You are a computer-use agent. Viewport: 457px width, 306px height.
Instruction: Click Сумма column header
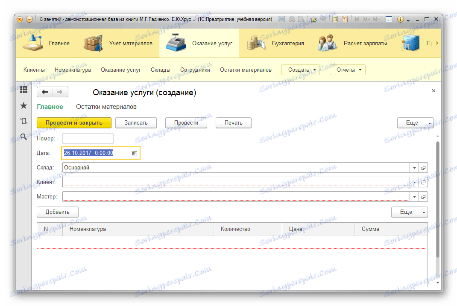tap(391, 229)
